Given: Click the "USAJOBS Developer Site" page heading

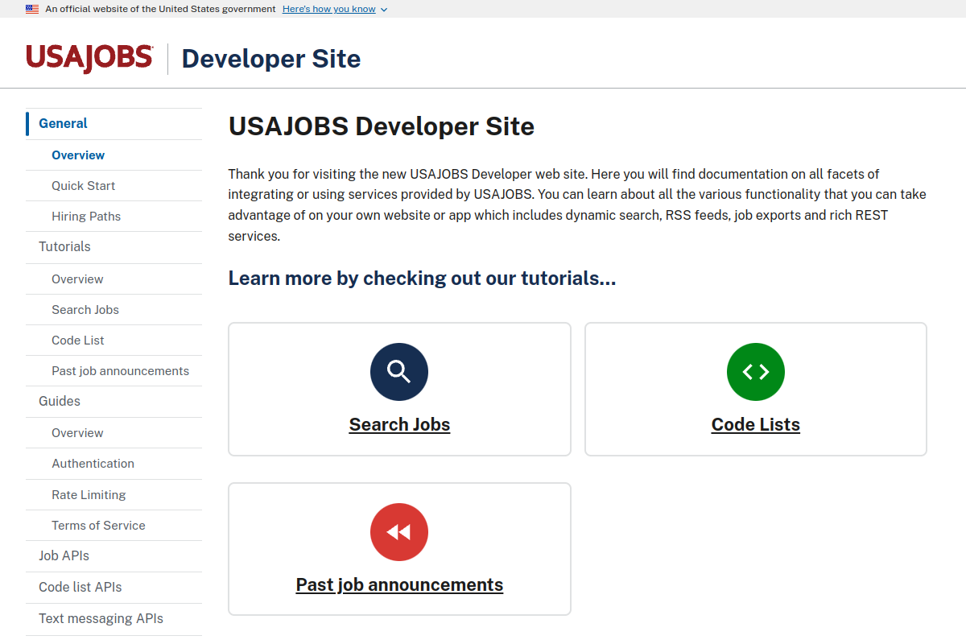Looking at the screenshot, I should tap(382, 126).
